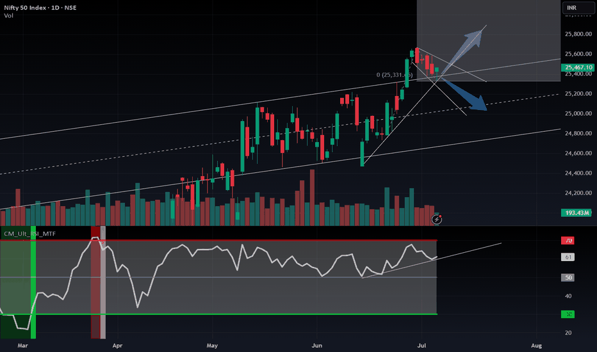Click the Aug label on time axis

(536, 346)
